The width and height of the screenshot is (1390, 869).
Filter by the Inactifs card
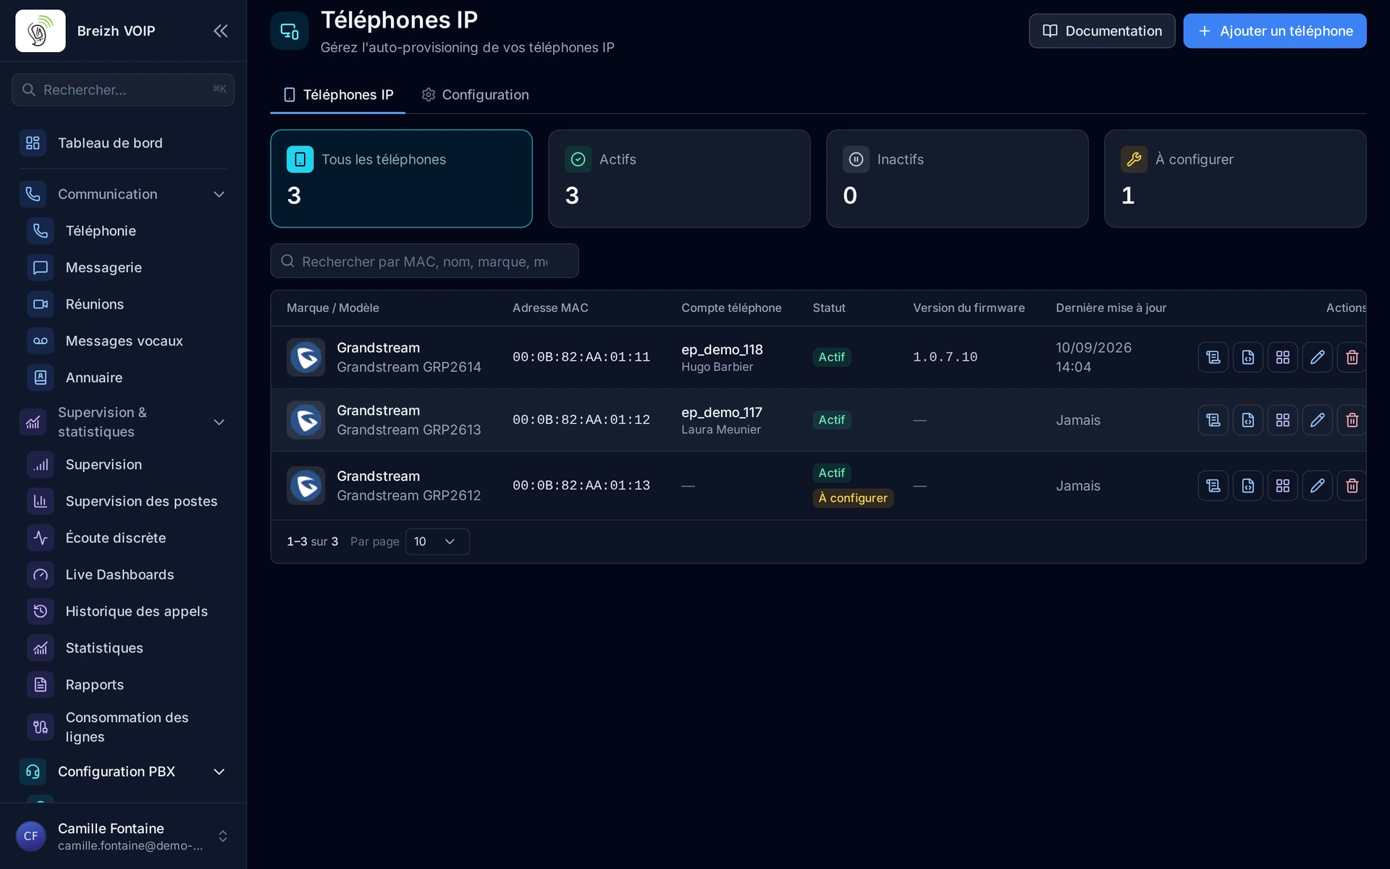pyautogui.click(x=957, y=179)
